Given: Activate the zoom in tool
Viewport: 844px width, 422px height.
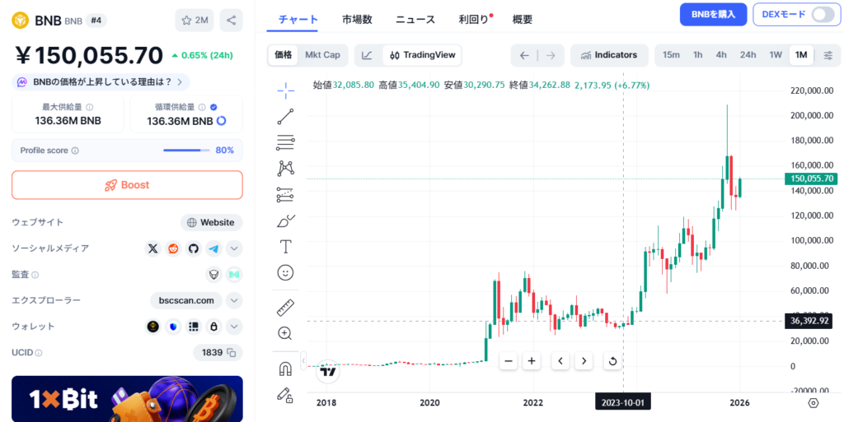Looking at the screenshot, I should pos(285,333).
